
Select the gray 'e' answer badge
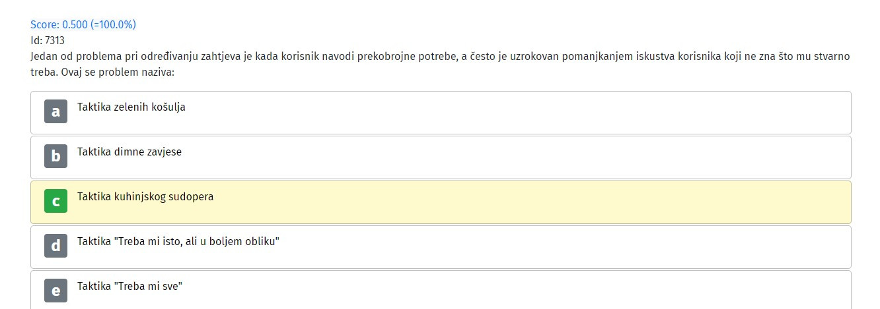(55, 291)
